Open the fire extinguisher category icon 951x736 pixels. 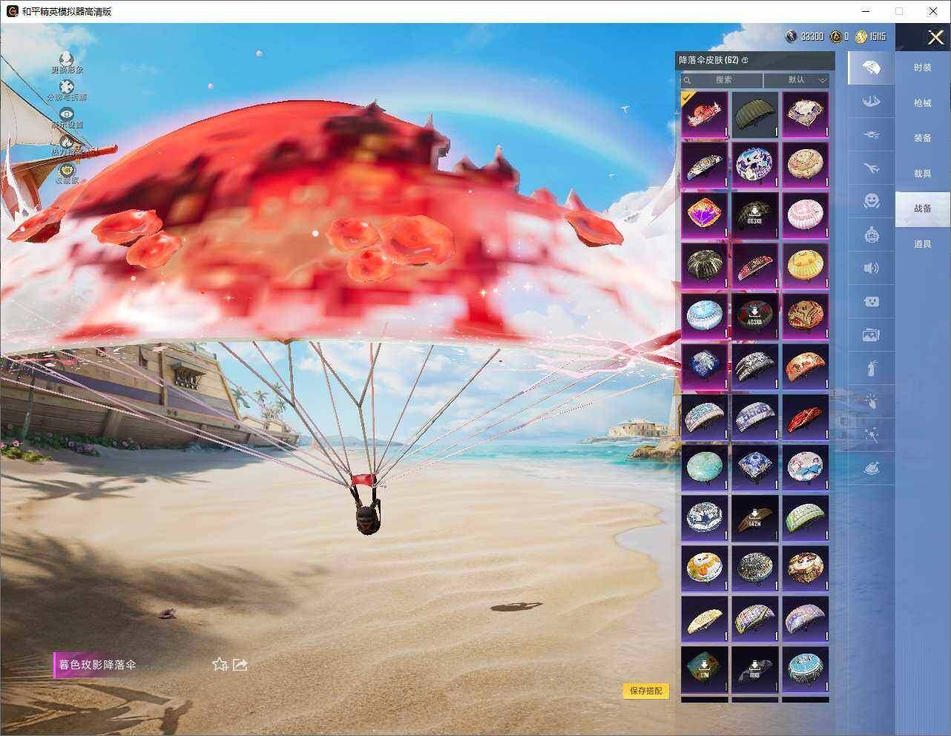872,368
